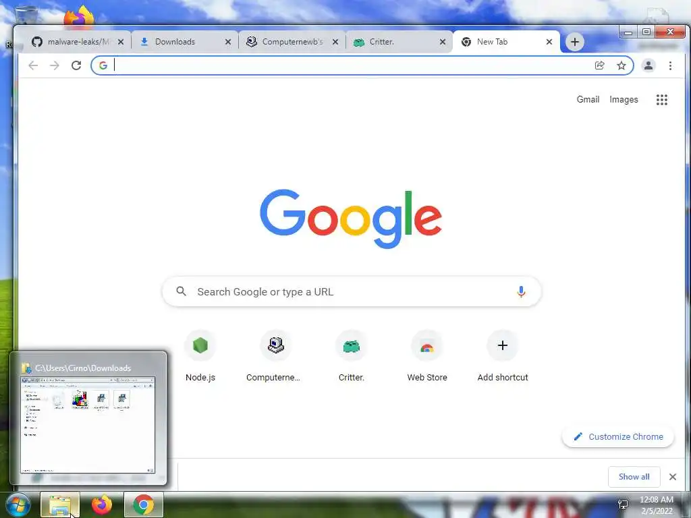Screen dimensions: 691x518
Task: Close the malware-leaks tab
Action: point(121,42)
